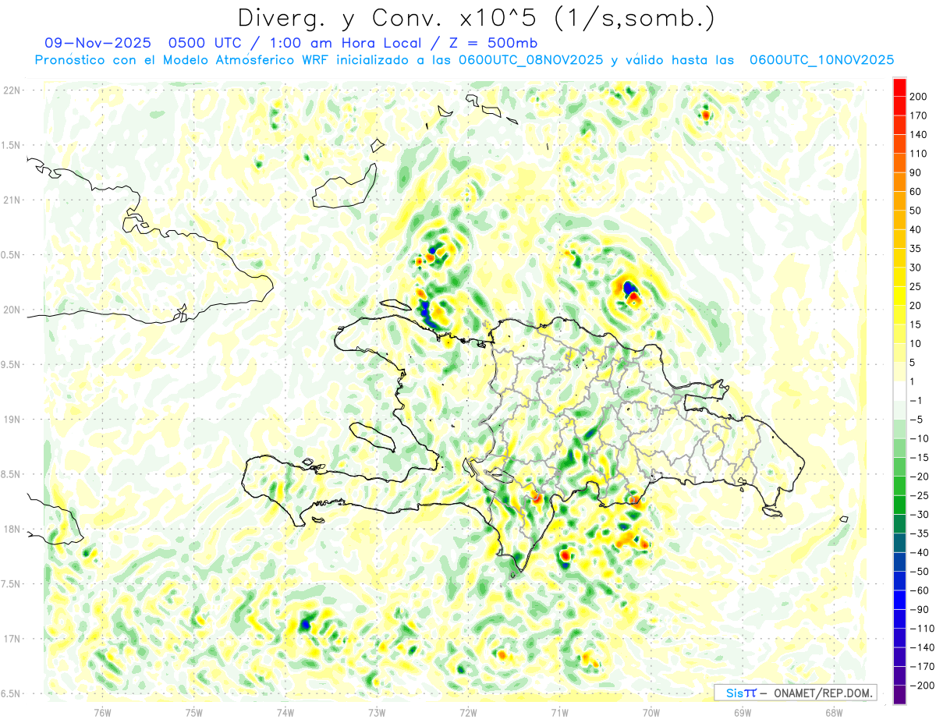Click the longitude label '72W'

[x=468, y=712]
